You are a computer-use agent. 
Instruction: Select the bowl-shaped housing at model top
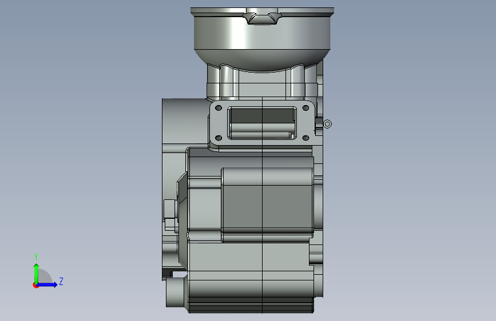click(262, 39)
